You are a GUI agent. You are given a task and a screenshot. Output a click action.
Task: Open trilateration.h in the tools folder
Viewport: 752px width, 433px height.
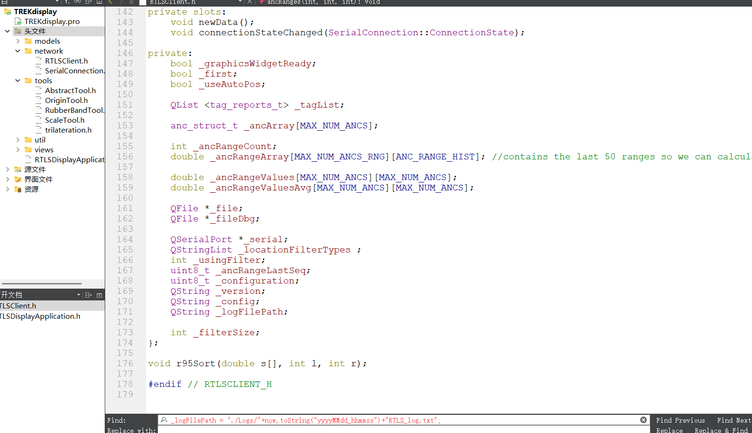click(x=68, y=130)
